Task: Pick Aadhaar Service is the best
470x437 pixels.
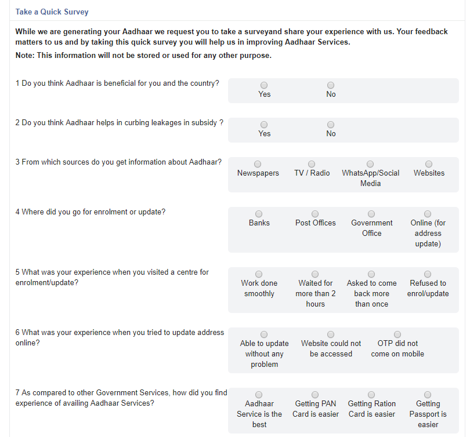Action: pos(259,395)
